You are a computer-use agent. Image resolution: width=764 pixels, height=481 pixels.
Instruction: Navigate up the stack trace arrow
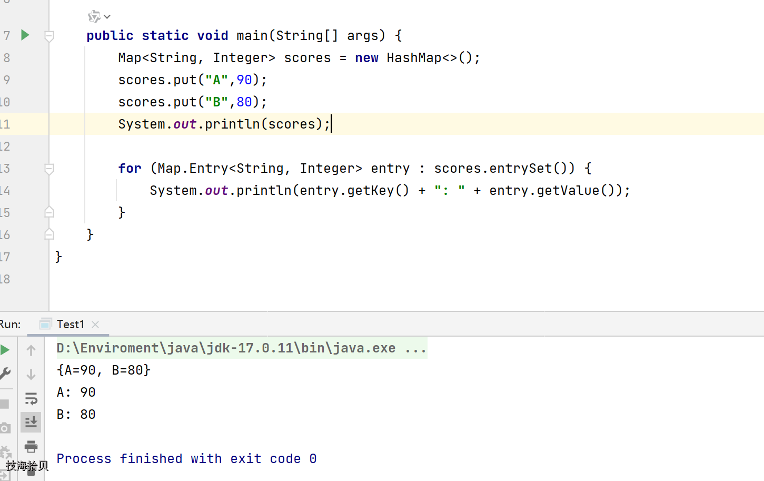(31, 350)
